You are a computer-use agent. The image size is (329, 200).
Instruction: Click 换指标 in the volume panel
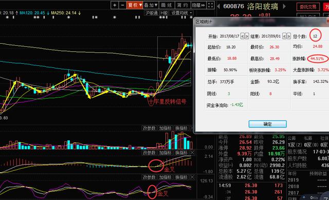(x=181, y=128)
